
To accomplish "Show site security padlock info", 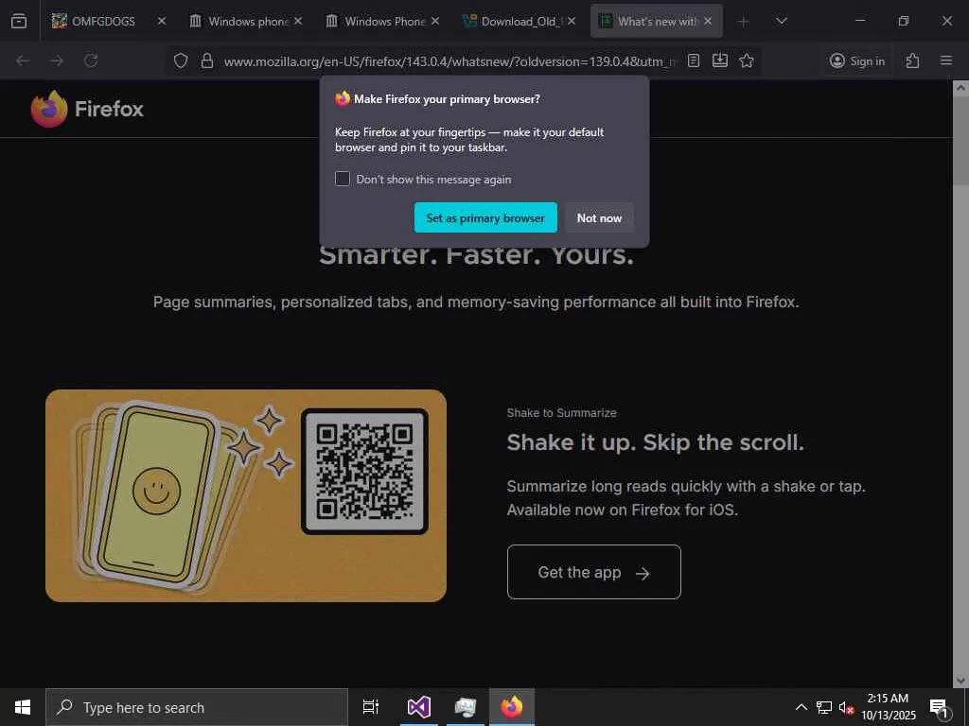I will [207, 60].
